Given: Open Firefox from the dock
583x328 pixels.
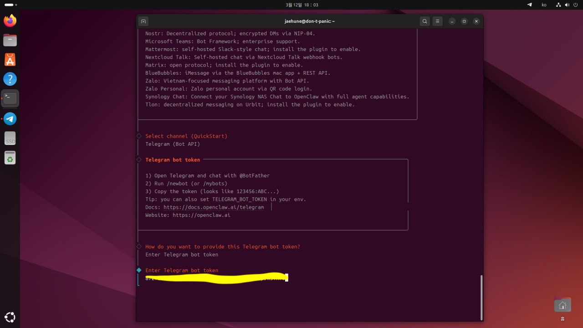Looking at the screenshot, I should tap(10, 20).
